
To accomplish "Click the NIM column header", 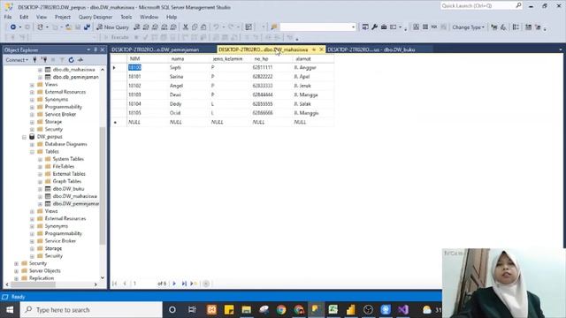I will coord(148,59).
